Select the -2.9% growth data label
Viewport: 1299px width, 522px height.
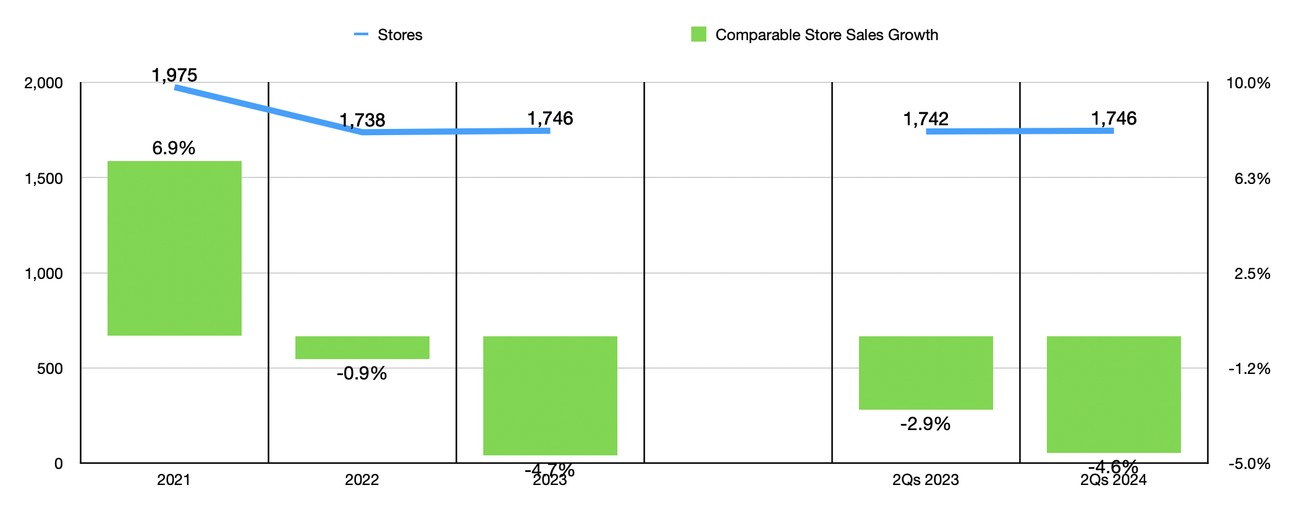tap(925, 424)
